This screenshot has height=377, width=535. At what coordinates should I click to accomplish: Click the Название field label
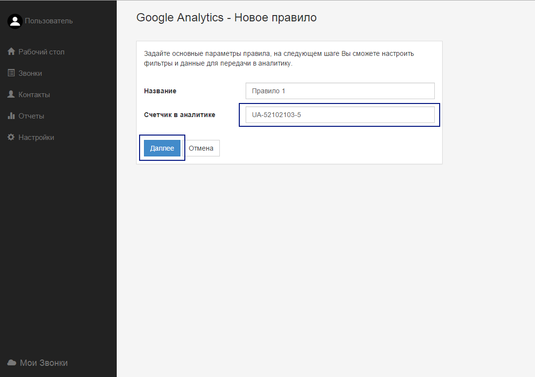click(160, 91)
